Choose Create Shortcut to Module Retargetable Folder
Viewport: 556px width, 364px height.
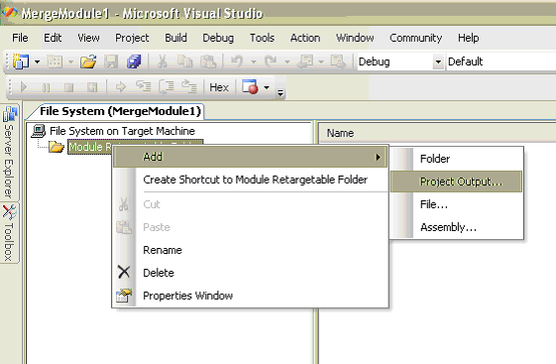[x=255, y=180]
